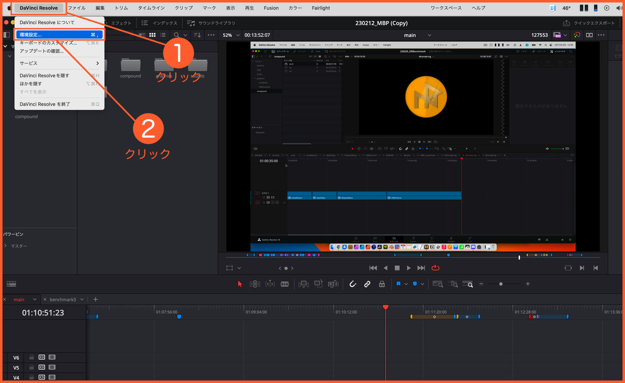Disable video track V5 filmstrip icon

point(52,367)
